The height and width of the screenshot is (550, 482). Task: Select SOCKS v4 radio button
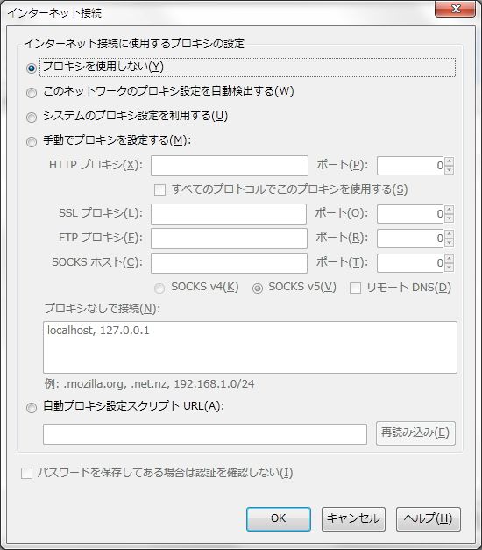pos(159,289)
